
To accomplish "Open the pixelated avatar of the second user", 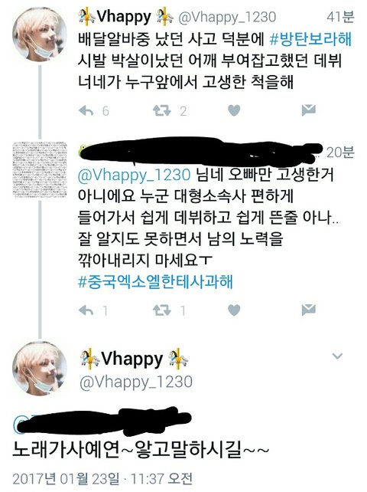I will [40, 169].
